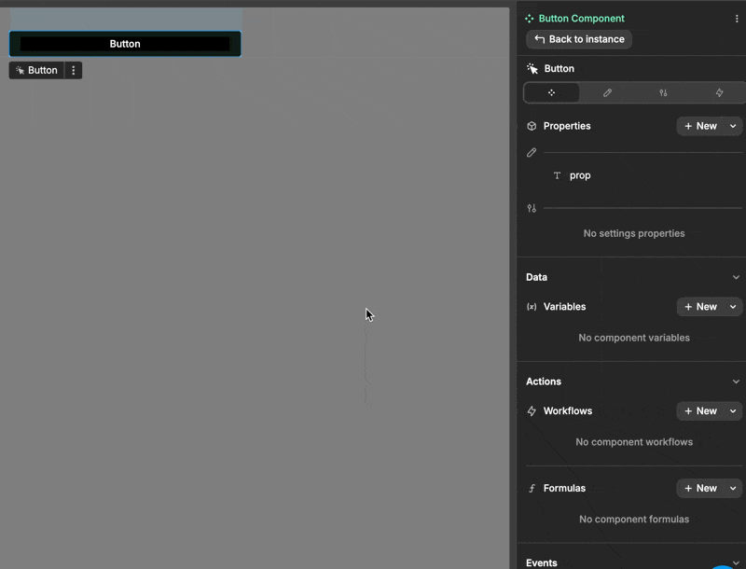The image size is (746, 569).
Task: Click the T text-type icon next to prop
Action: click(557, 175)
